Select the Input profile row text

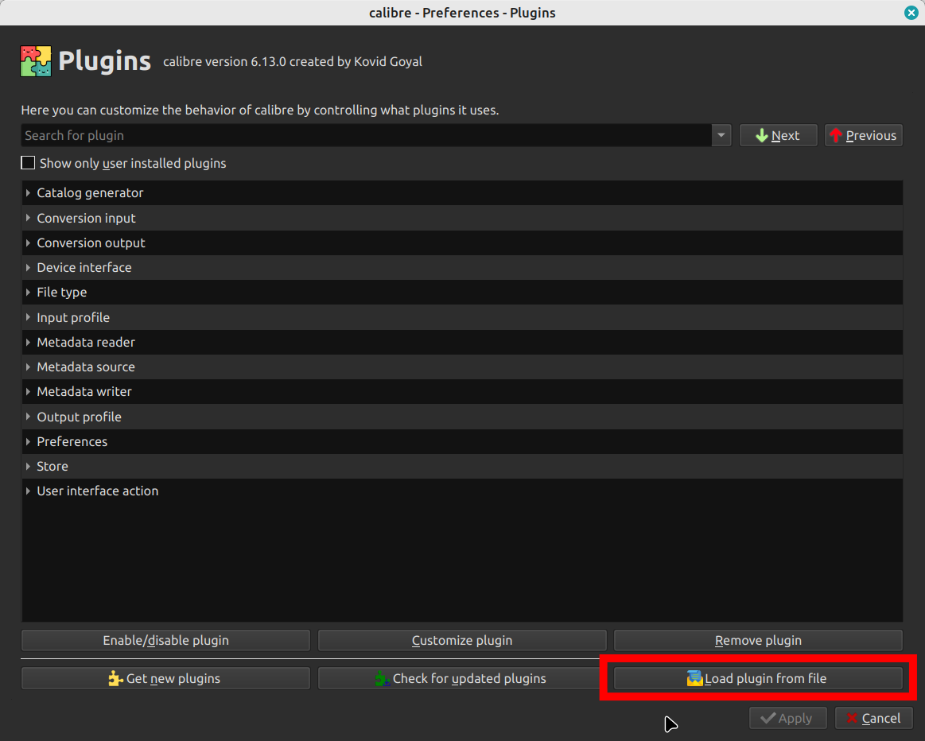tap(73, 317)
